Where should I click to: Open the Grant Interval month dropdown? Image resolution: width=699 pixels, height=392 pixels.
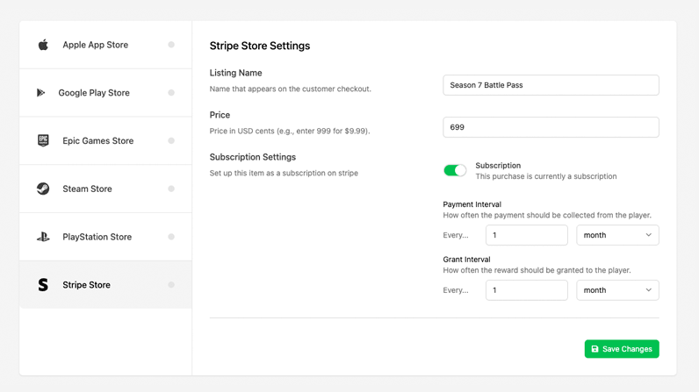click(617, 290)
